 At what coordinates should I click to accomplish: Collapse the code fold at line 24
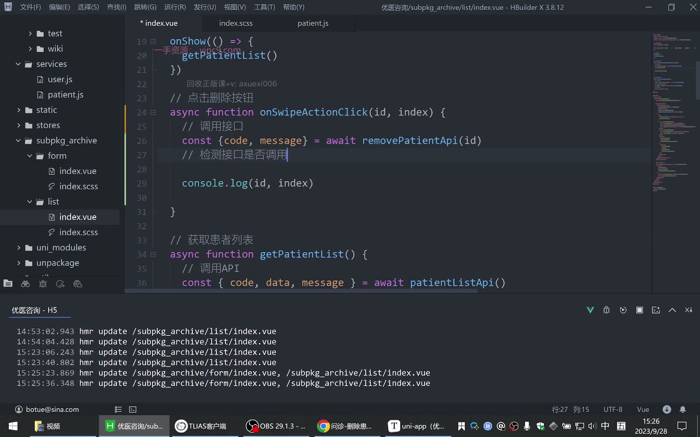tap(153, 113)
